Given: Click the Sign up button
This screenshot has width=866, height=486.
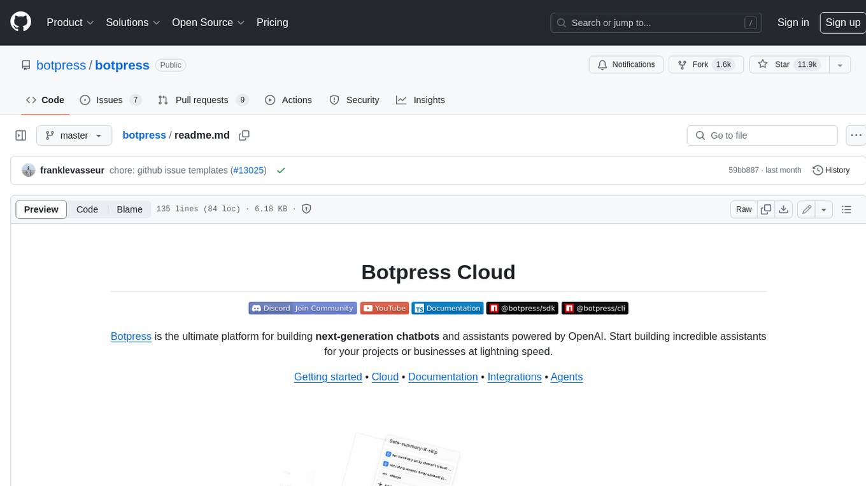Looking at the screenshot, I should pos(842,22).
